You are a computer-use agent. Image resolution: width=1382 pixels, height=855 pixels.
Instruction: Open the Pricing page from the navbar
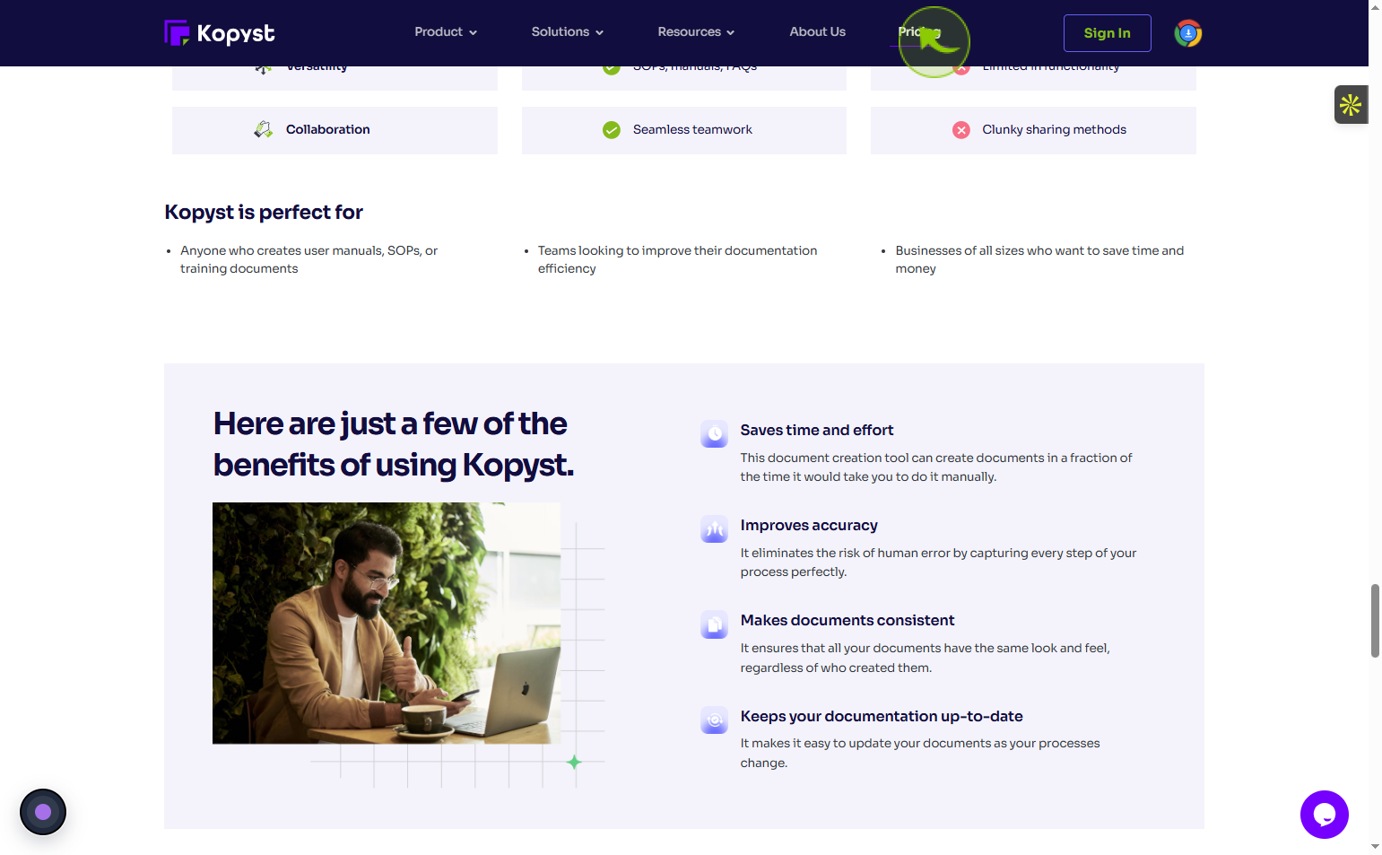click(x=919, y=32)
